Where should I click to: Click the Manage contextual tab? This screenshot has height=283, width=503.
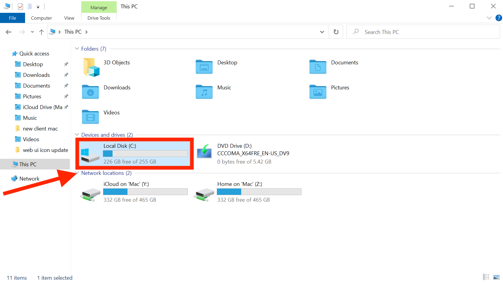click(x=99, y=7)
